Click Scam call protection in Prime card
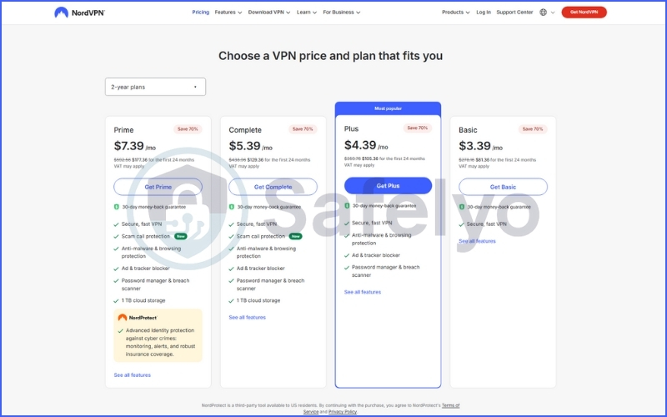Image resolution: width=667 pixels, height=417 pixels. 146,236
